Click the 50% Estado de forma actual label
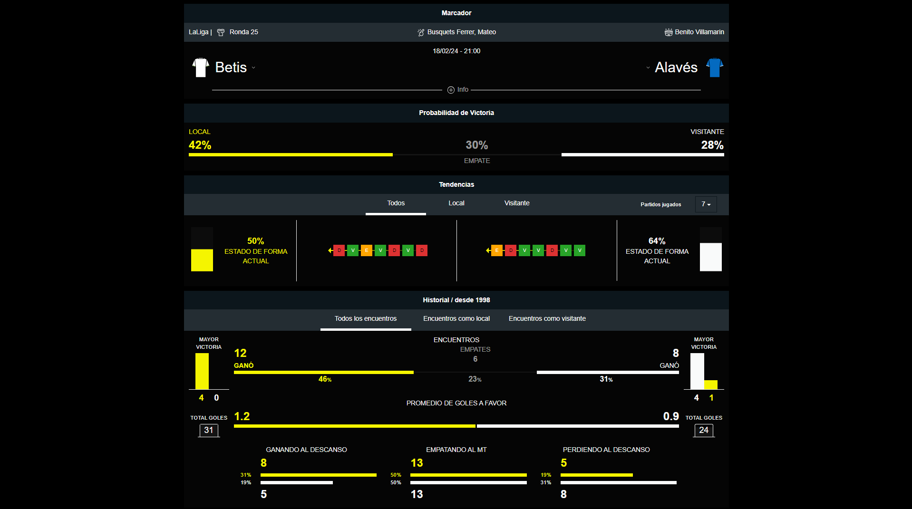Screen dimensions: 912x509 [x=256, y=251]
